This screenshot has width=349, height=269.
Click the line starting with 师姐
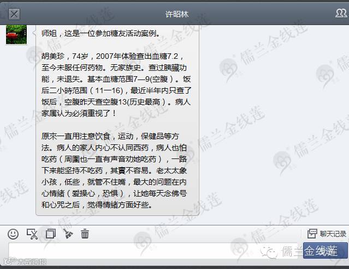pyautogui.click(x=100, y=34)
